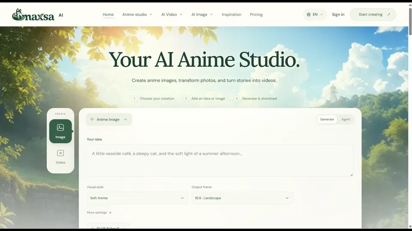Screen dimensions: 412x231
Task: Open the Inspiration page
Action: [x=231, y=15]
